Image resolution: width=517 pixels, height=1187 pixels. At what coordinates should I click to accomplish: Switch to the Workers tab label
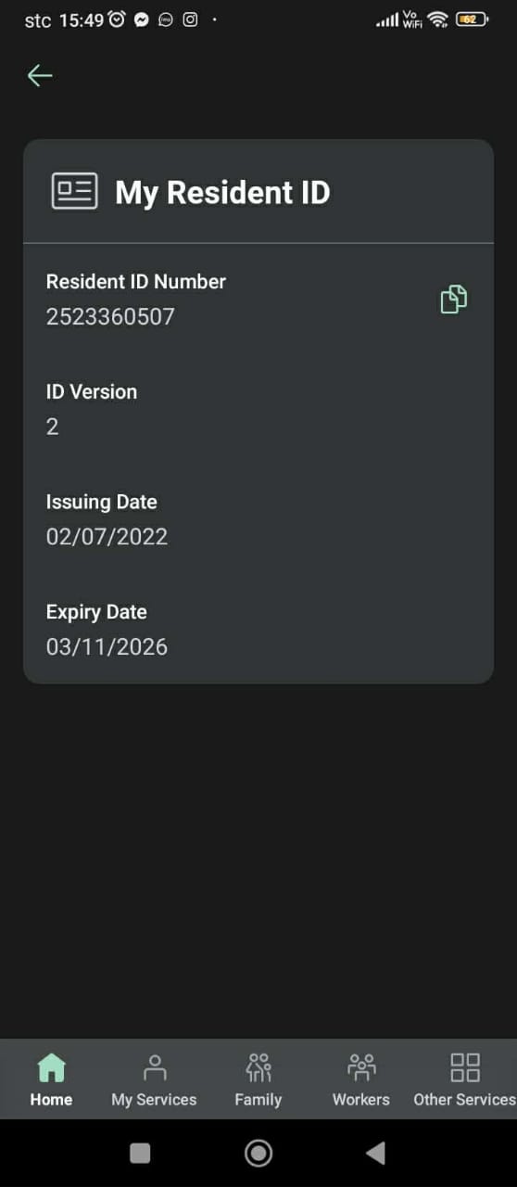coord(361,1100)
